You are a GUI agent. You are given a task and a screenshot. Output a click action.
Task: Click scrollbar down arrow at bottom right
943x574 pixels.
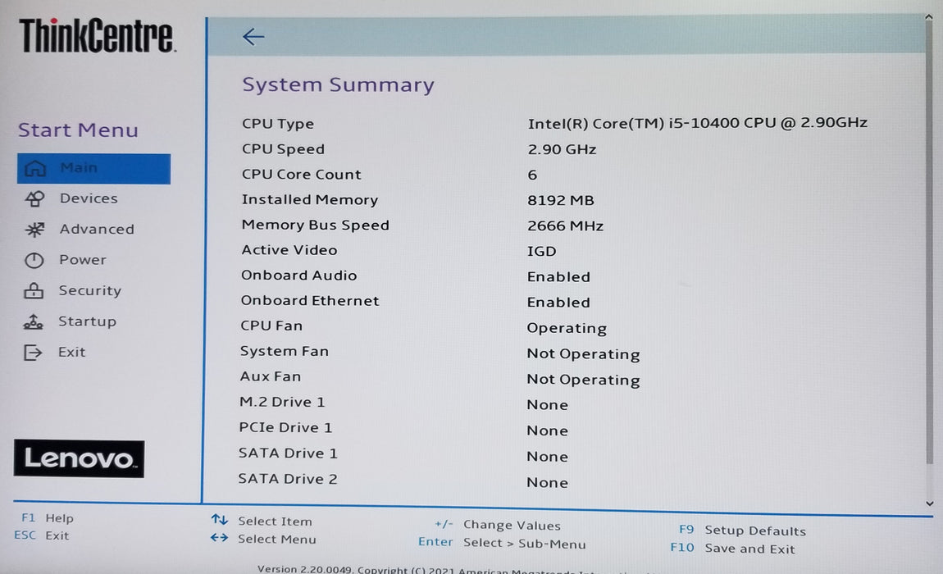(x=930, y=503)
